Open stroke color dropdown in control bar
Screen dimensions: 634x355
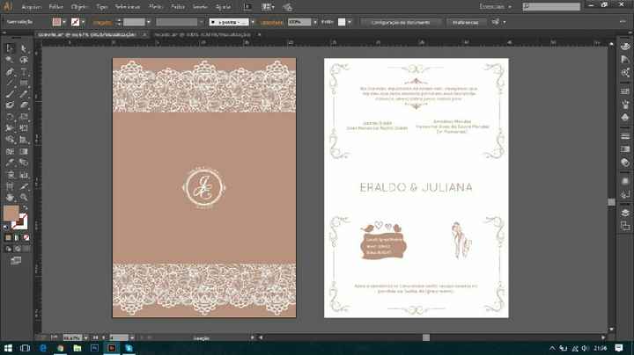coord(84,22)
